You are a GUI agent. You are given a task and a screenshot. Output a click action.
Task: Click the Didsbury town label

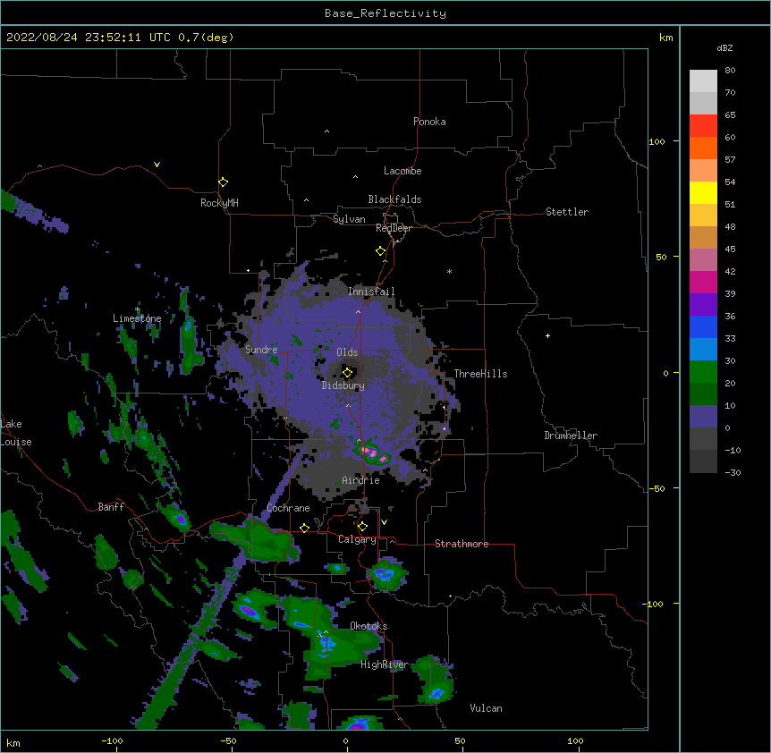point(343,385)
